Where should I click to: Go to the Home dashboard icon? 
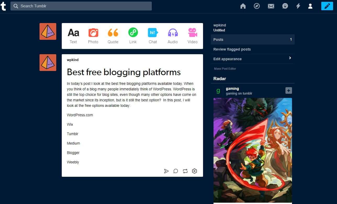[x=243, y=6]
